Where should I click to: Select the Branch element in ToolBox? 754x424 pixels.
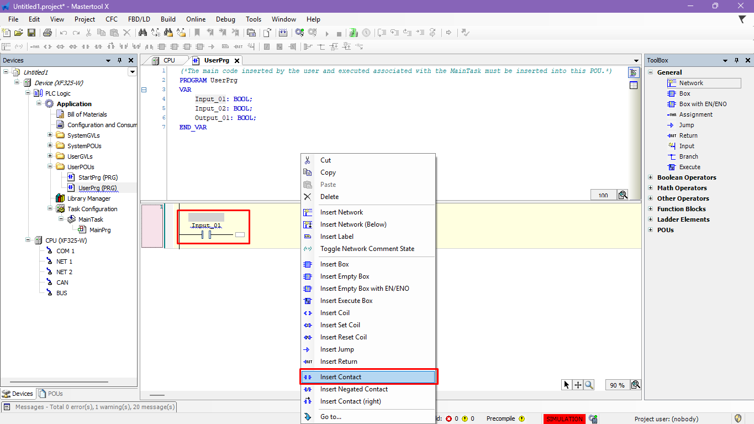pyautogui.click(x=688, y=156)
